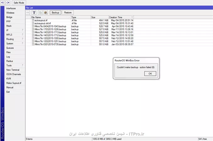Screen dimensions: 213x141
Task: Click File List window title bar
Action: coord(119,8)
